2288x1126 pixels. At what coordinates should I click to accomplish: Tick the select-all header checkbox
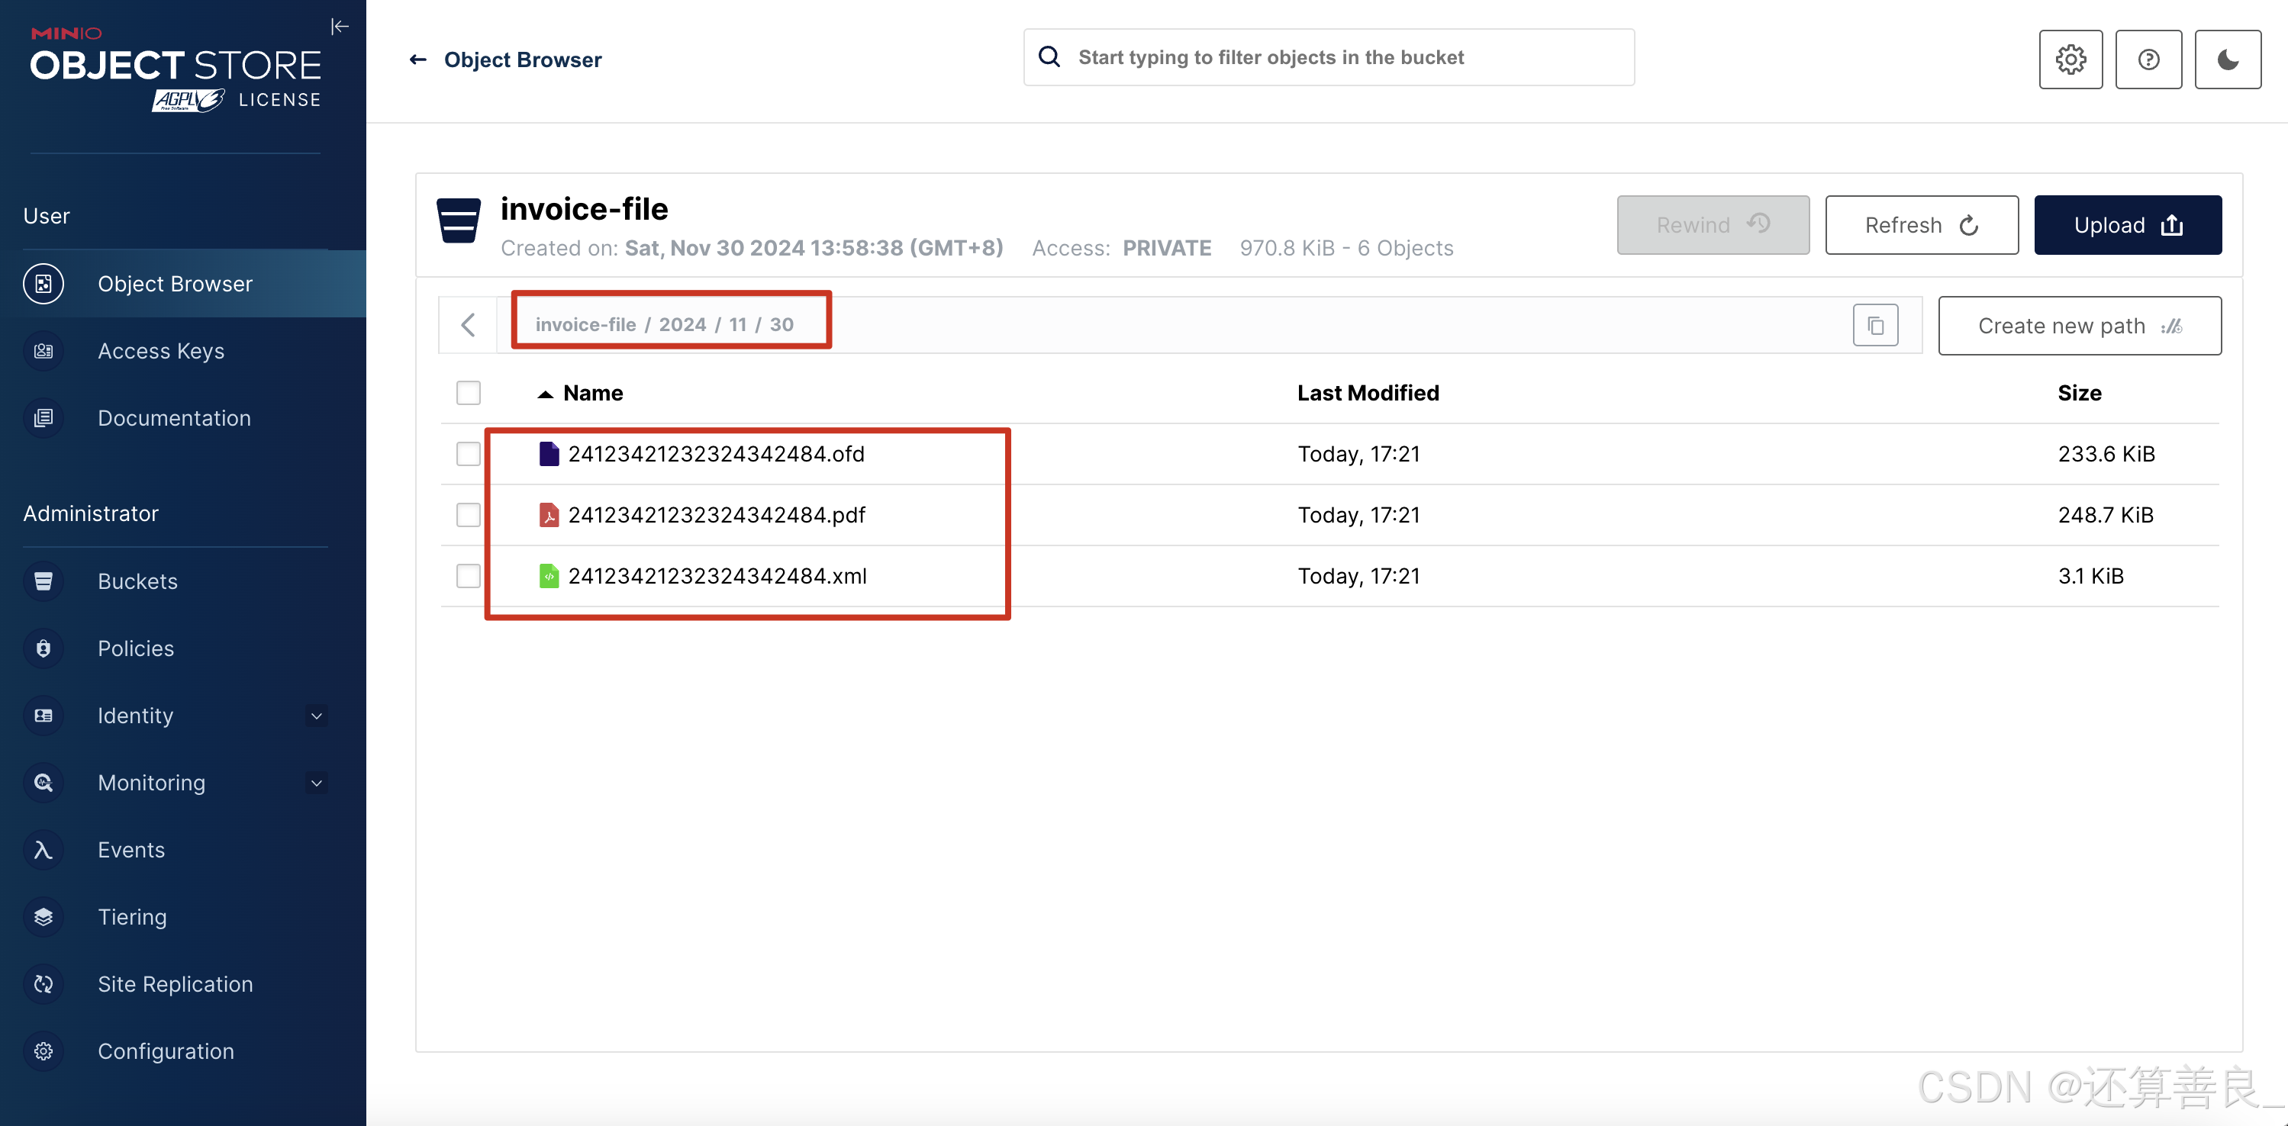468,393
